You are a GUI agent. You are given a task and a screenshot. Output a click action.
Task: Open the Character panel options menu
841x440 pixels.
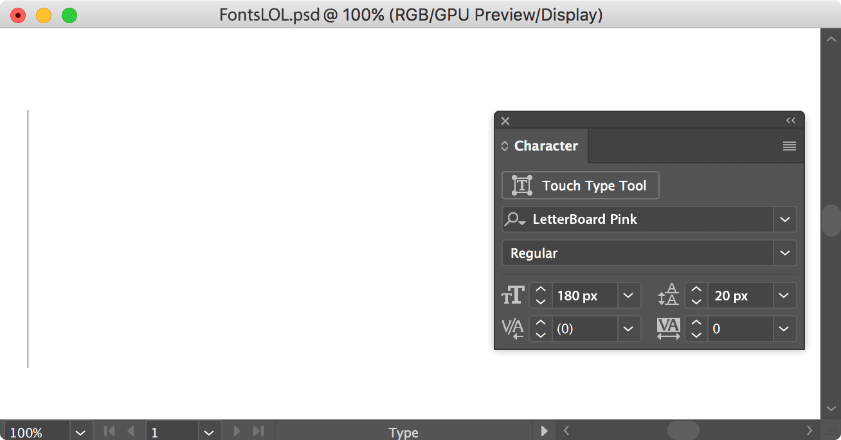pyautogui.click(x=790, y=146)
